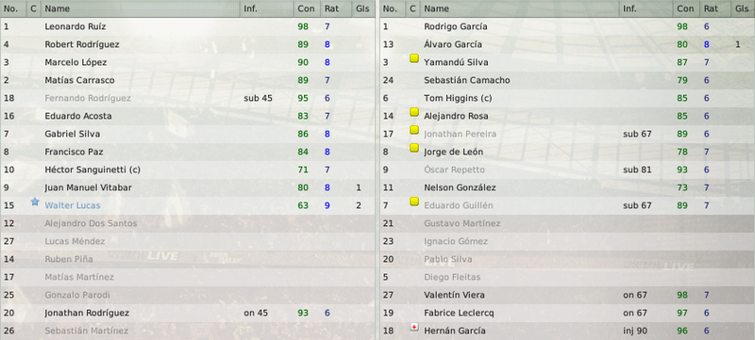Click Yamandú Silva's yellow card icon

click(414, 58)
